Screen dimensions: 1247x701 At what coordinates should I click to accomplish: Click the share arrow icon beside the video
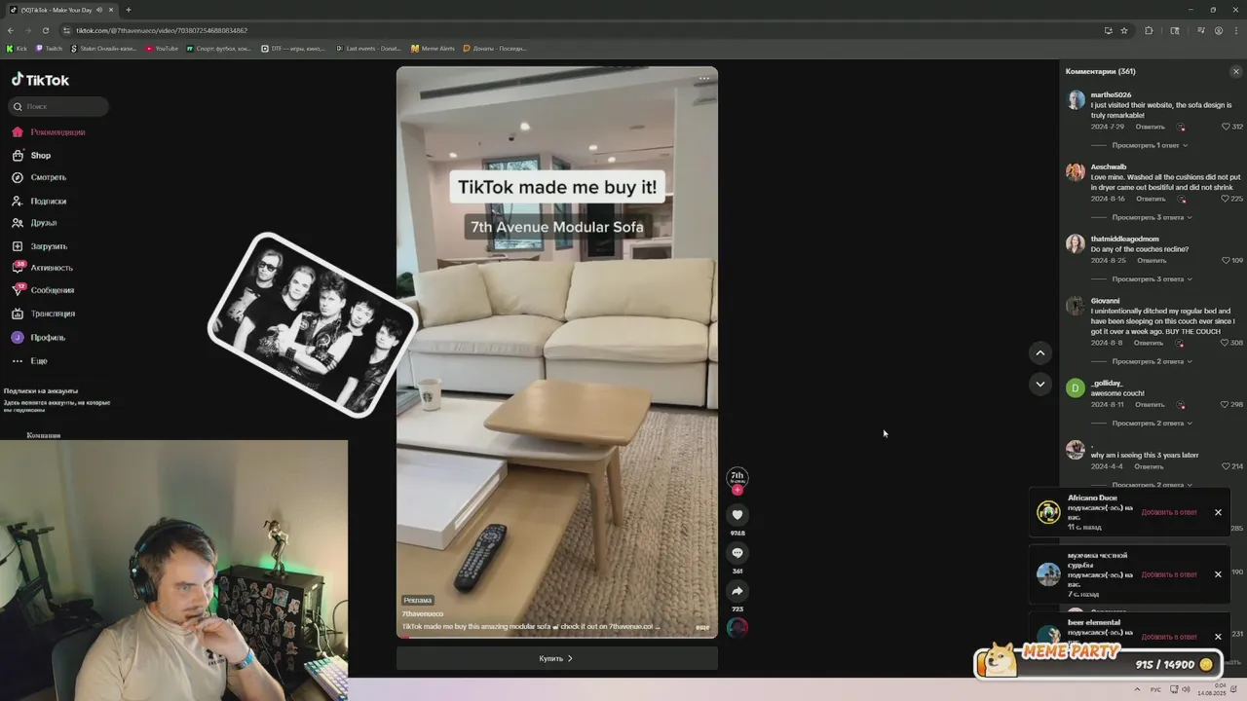pos(737,591)
